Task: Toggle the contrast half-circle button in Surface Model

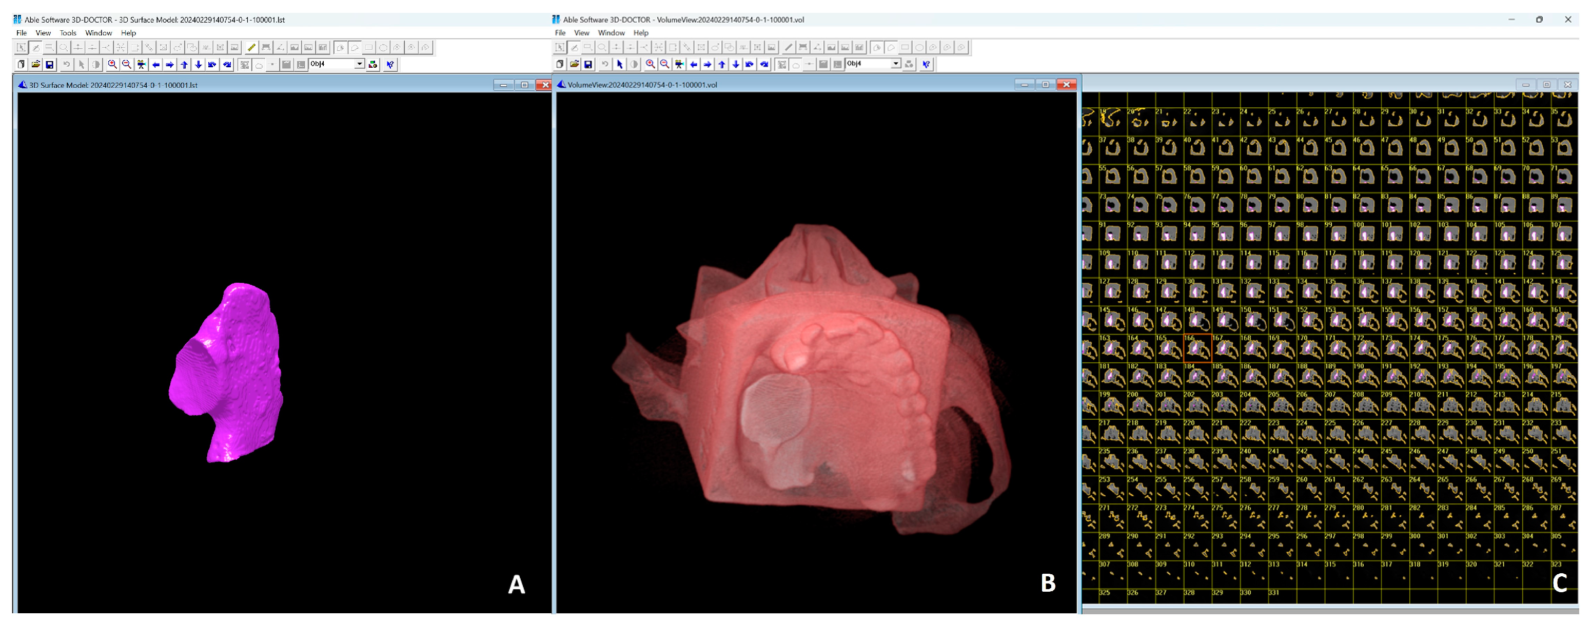Action: pos(96,65)
